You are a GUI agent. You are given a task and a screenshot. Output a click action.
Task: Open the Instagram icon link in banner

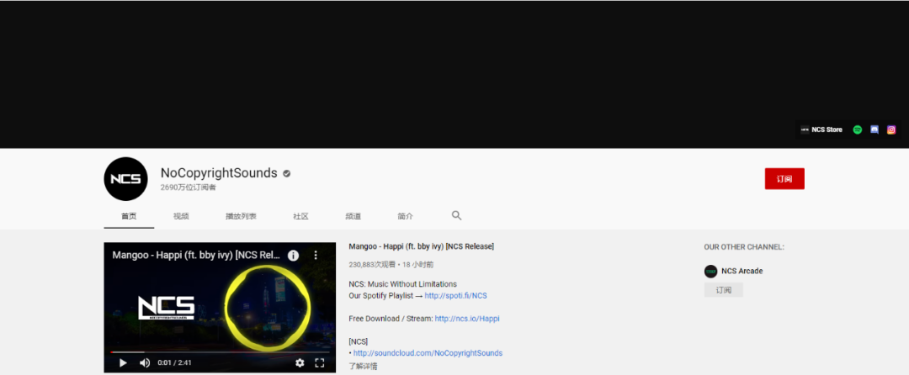tap(891, 129)
